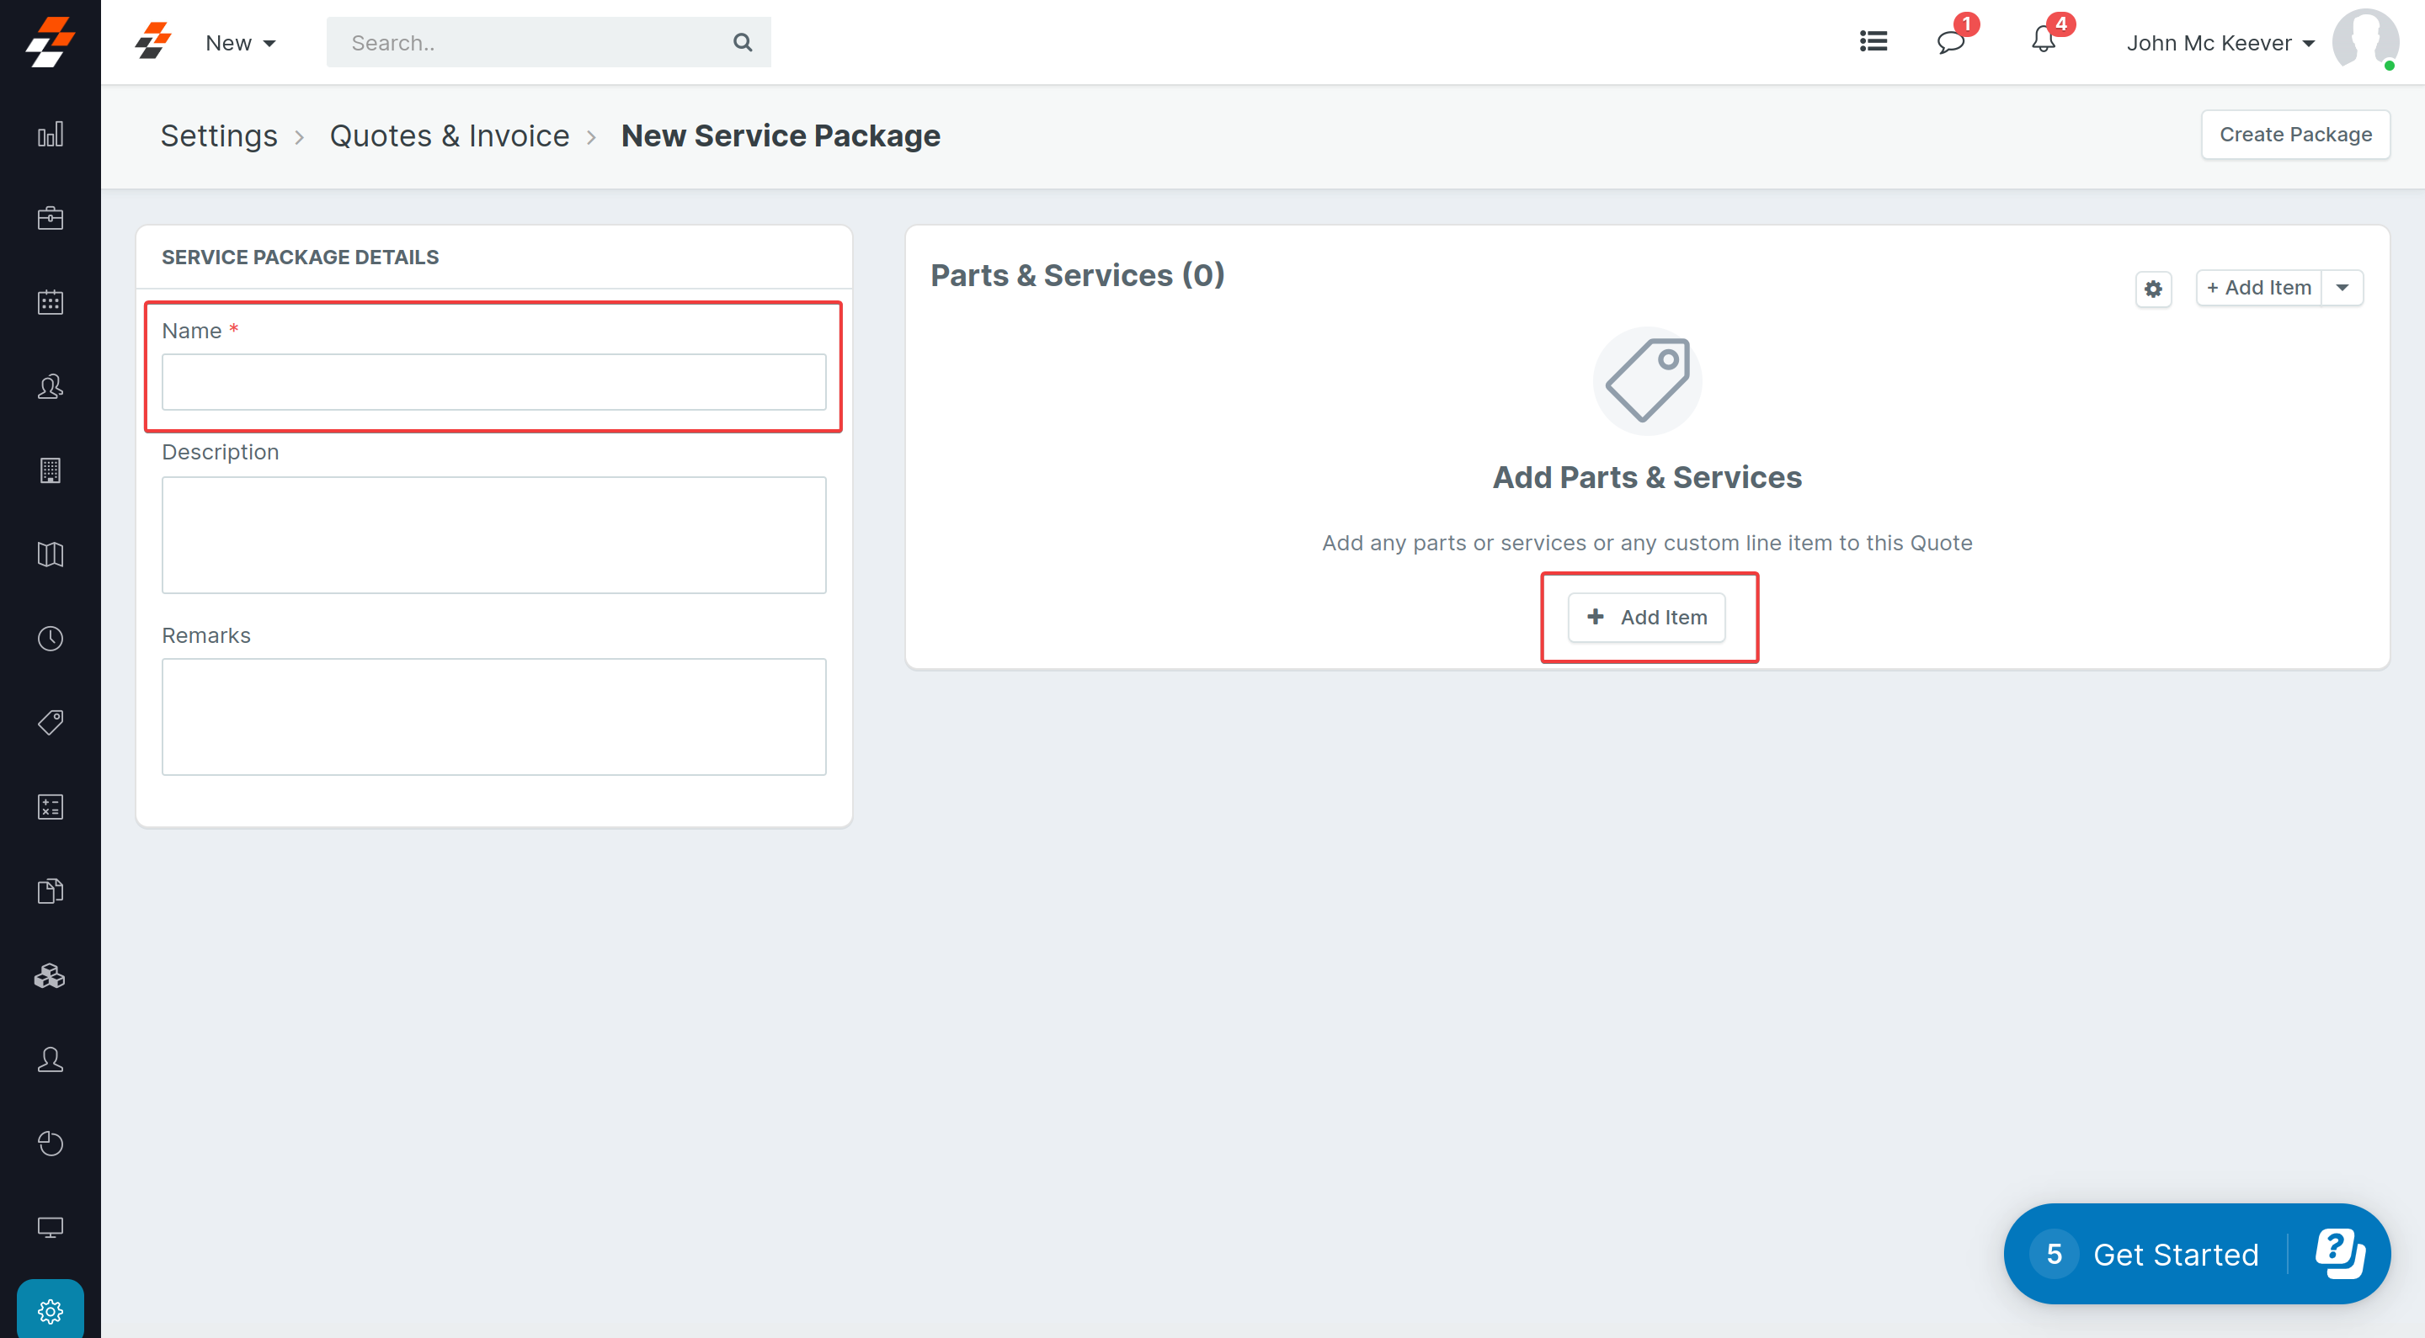The width and height of the screenshot is (2425, 1338).
Task: Open the clock time-tracking sidebar icon
Action: [x=50, y=639]
